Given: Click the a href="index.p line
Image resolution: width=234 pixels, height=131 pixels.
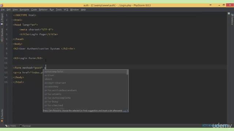Looking at the screenshot, I should pyautogui.click(x=28, y=72).
